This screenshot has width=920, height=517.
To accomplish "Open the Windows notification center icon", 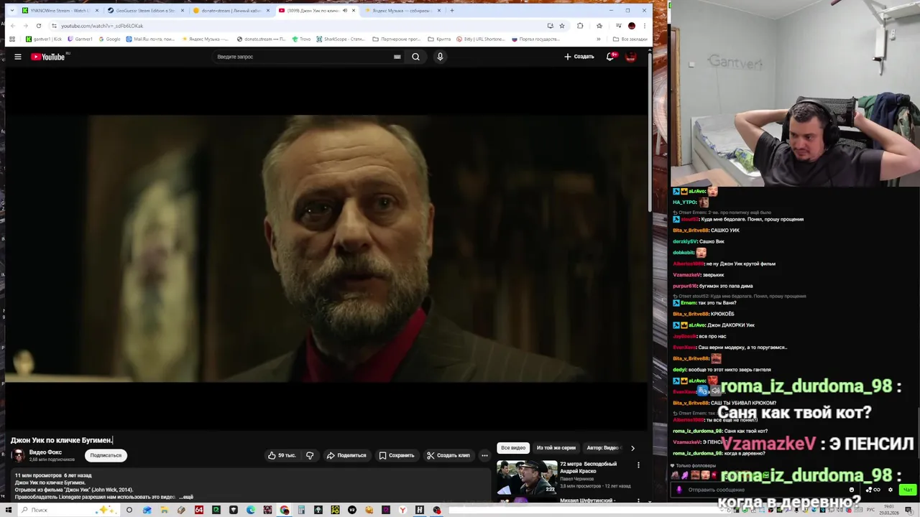I will 908,511.
